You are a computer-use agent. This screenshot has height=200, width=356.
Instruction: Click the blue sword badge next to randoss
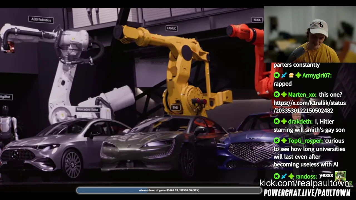(284, 176)
